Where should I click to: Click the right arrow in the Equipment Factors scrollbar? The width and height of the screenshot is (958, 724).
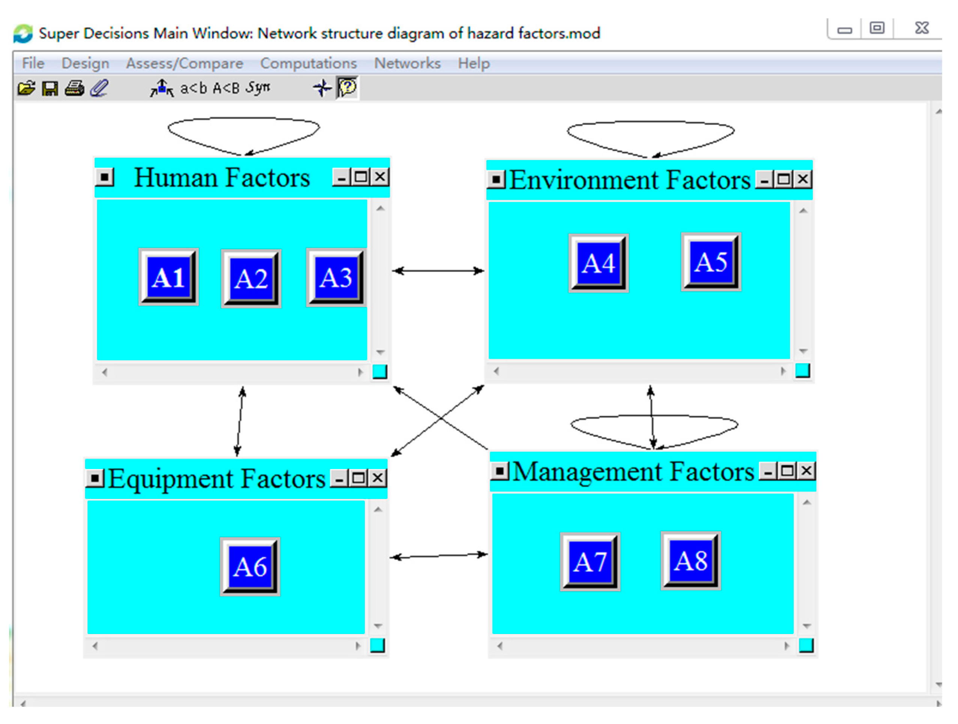click(x=358, y=646)
